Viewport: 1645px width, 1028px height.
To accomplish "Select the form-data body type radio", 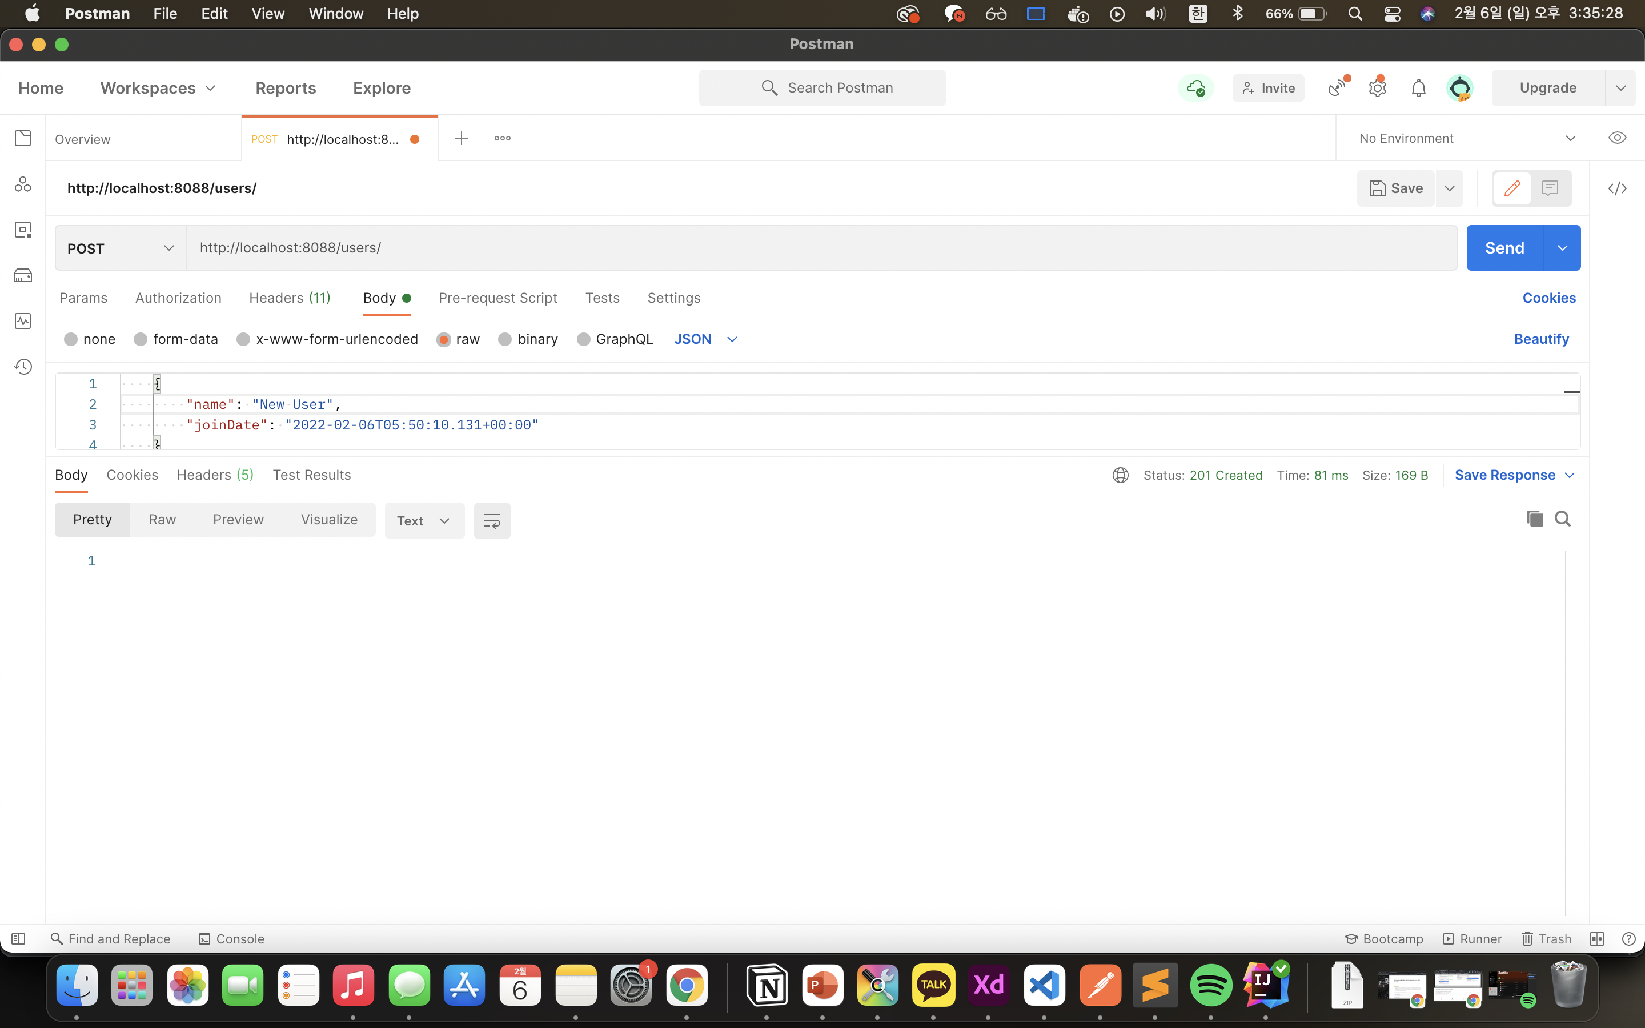I will (x=141, y=339).
